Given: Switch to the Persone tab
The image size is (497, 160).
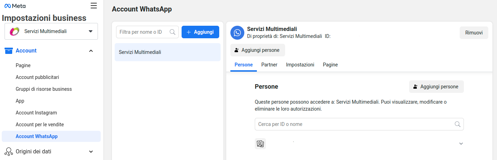Looking at the screenshot, I should [244, 65].
